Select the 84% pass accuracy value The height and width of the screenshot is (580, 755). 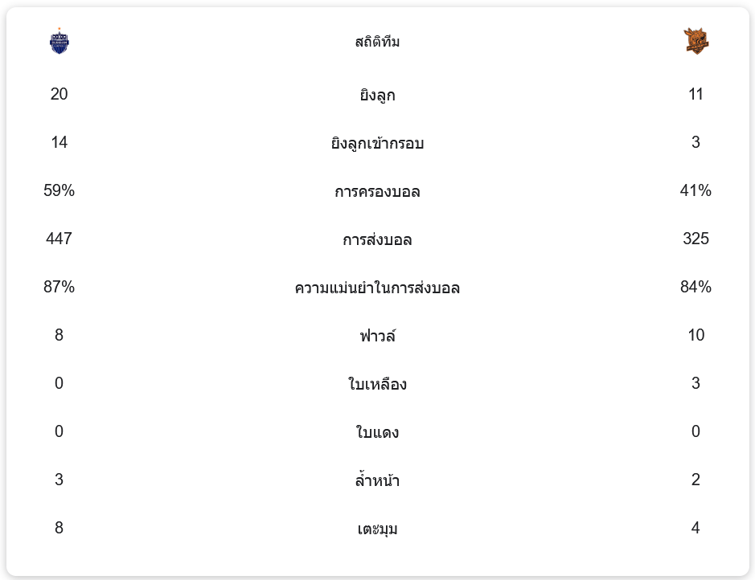(696, 288)
